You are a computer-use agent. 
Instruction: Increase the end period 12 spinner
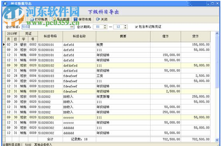[x=125, y=26]
